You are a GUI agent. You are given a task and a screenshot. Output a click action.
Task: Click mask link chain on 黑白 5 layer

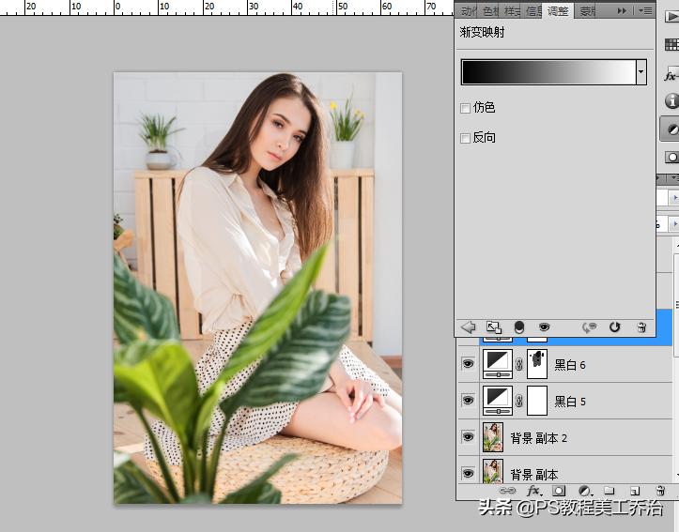point(519,401)
